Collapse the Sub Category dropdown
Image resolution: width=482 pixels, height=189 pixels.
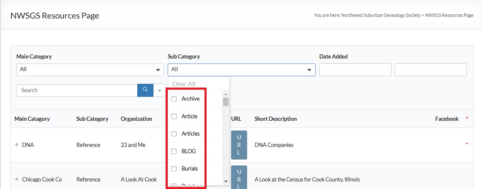point(241,69)
